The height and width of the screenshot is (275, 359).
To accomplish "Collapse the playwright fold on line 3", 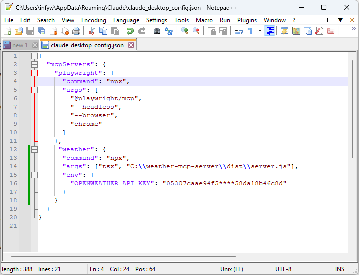I will (x=34, y=73).
